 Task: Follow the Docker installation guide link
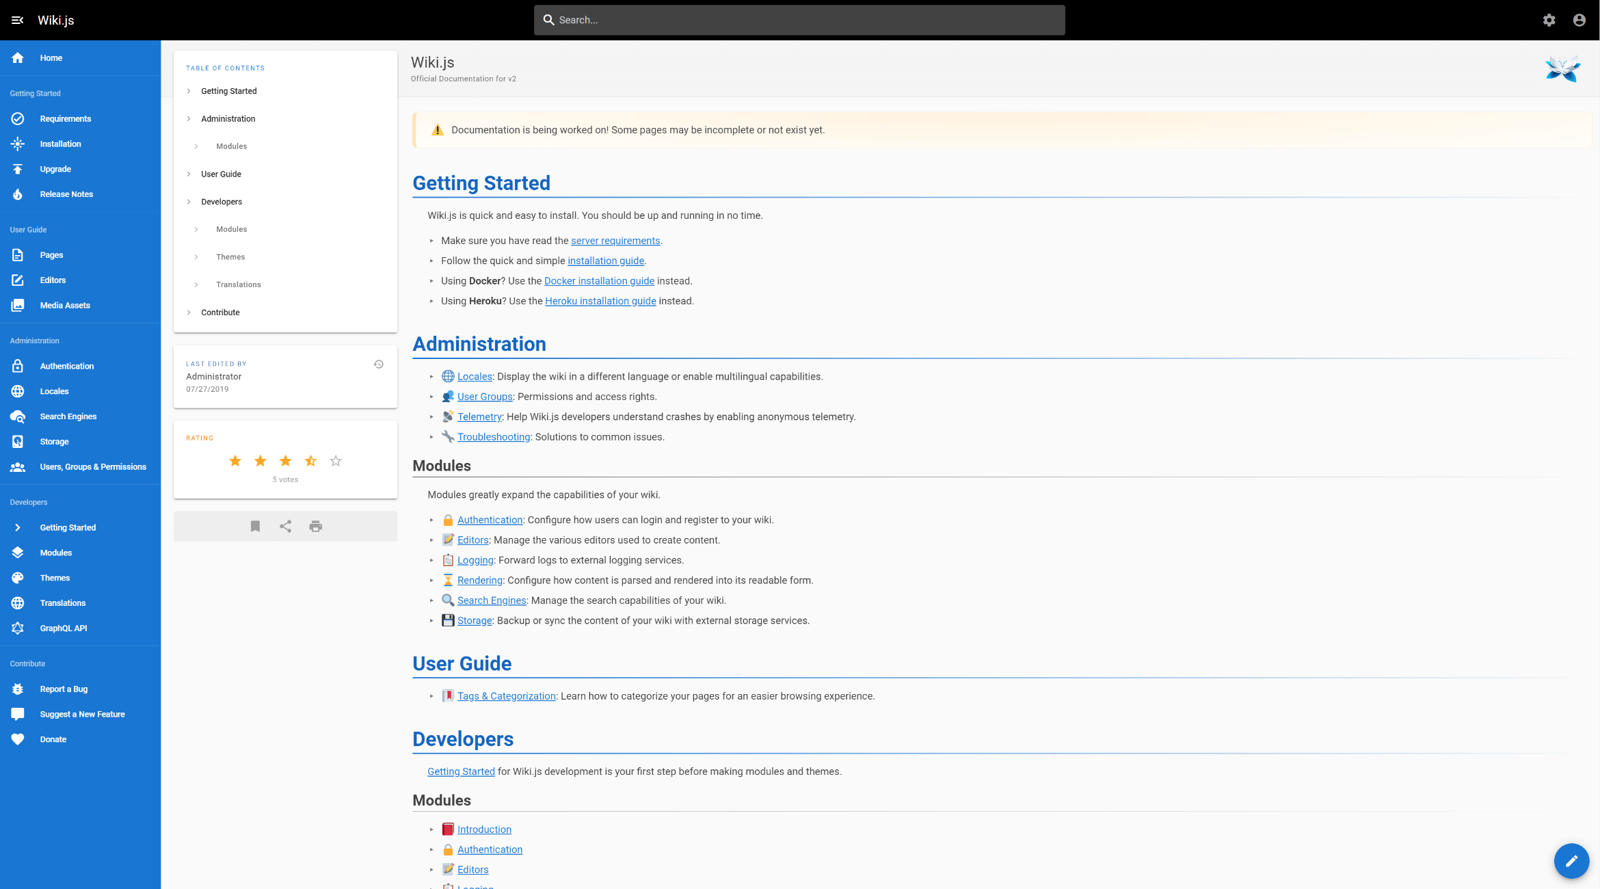coord(599,280)
